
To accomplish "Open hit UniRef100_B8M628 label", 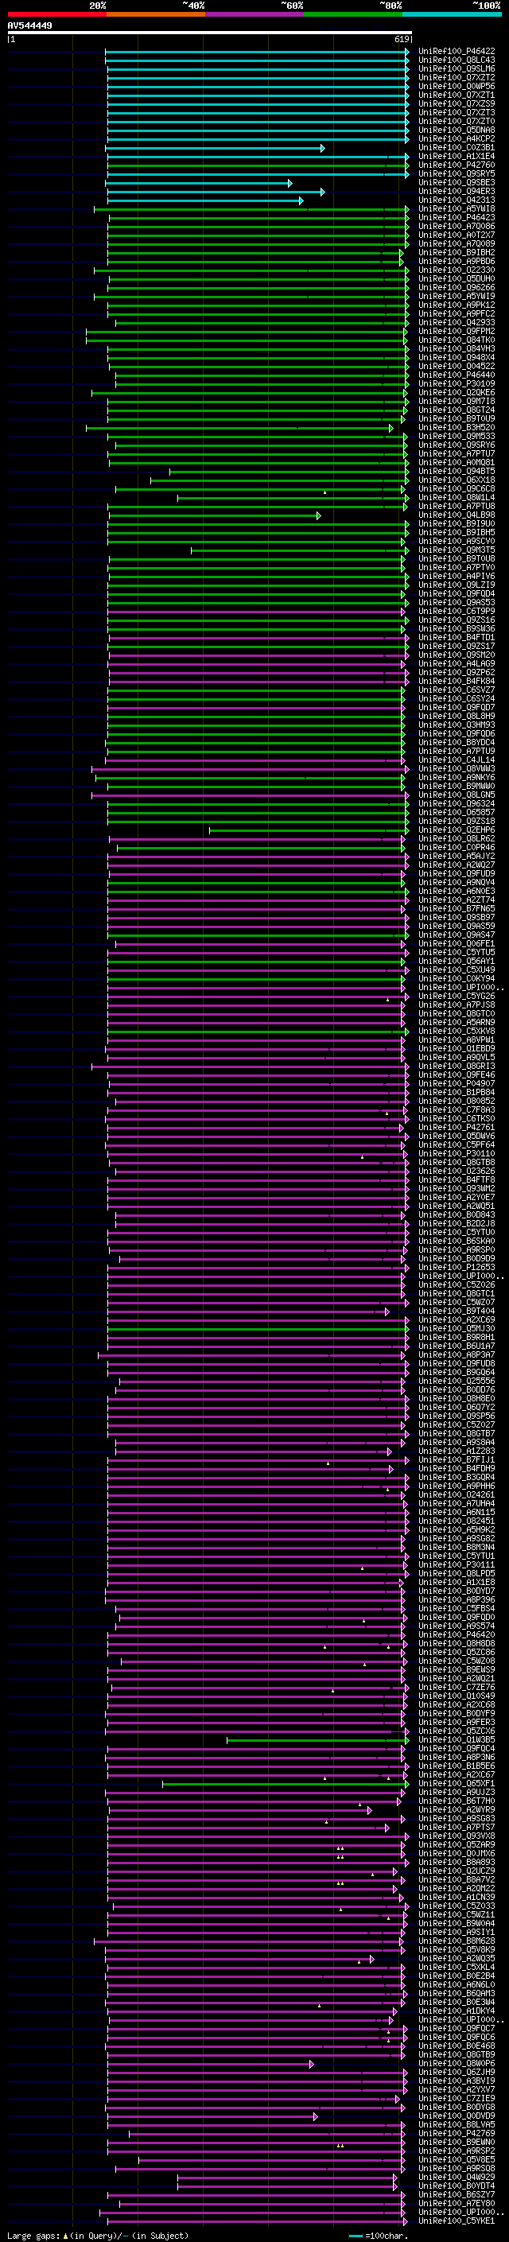I will coord(457,1941).
